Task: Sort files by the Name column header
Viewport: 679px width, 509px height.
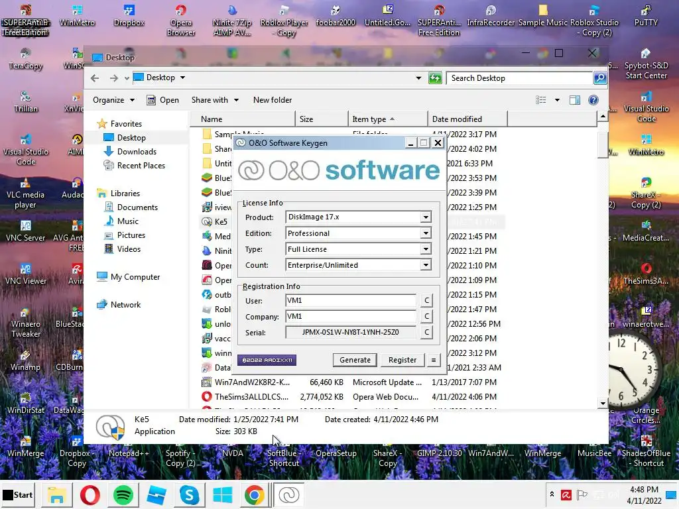Action: tap(243, 119)
